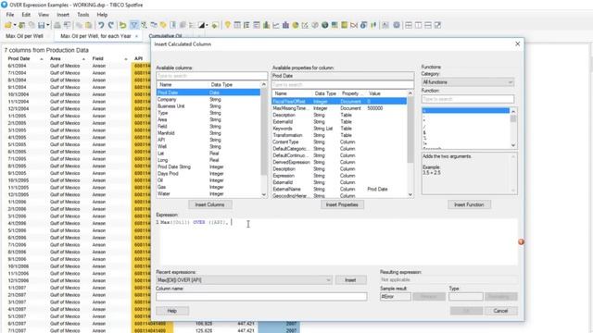Select the Keywords property row
This screenshot has width=593, height=333.
[x=339, y=129]
